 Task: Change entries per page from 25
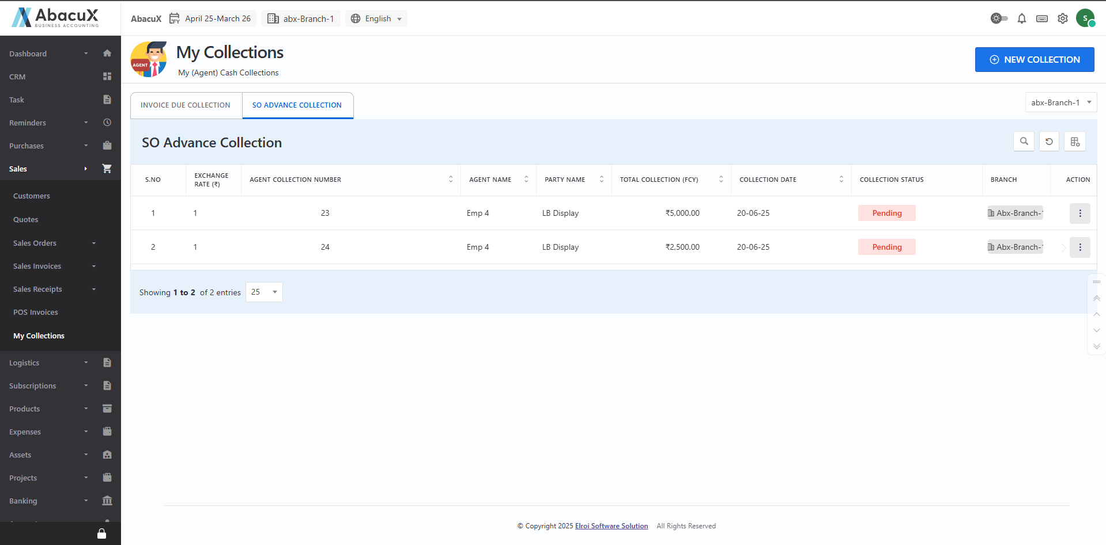click(x=264, y=292)
